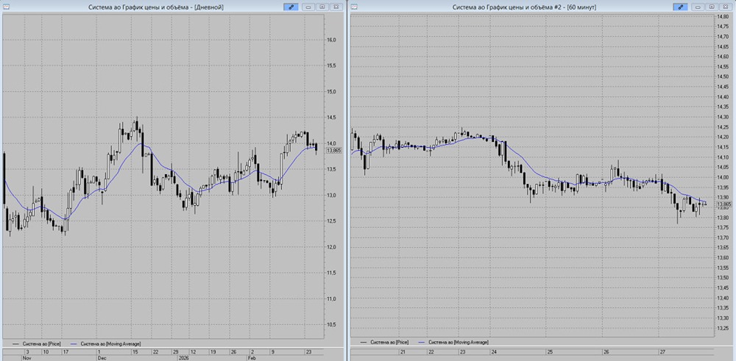This screenshot has width=736, height=361.
Task: Click date label '22' on 60-minute time axis
Action: [432, 351]
